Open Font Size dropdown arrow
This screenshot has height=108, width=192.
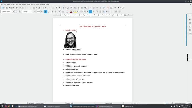[42, 12]
